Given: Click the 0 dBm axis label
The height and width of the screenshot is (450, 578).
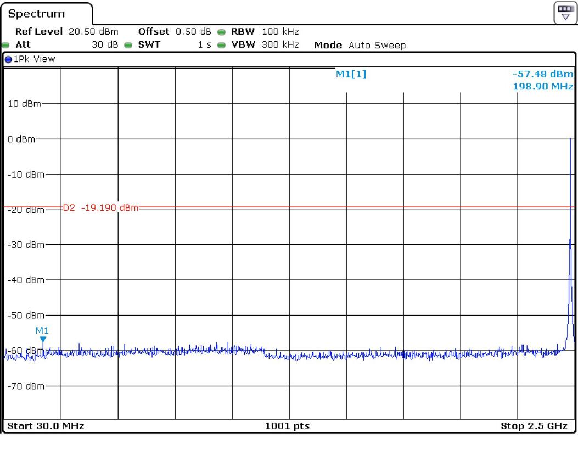Looking at the screenshot, I should click(x=21, y=139).
